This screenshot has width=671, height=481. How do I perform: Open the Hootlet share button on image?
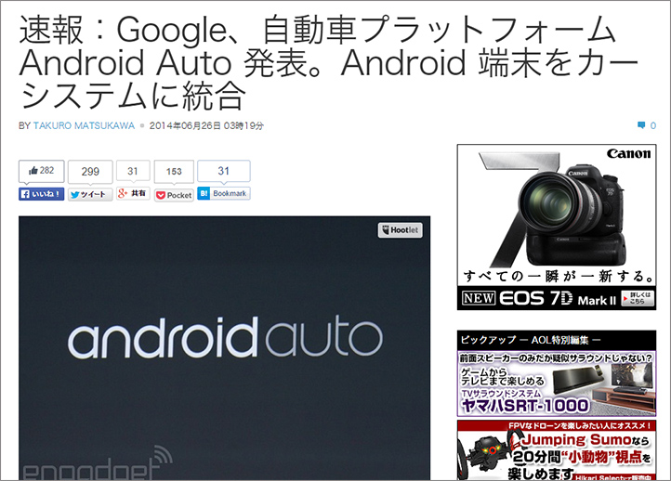pos(401,230)
